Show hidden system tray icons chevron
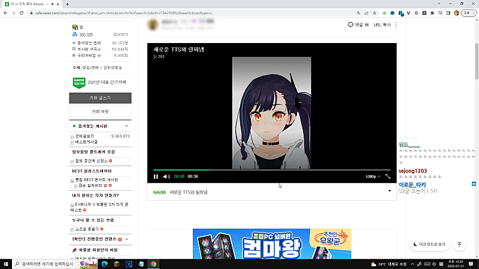The width and height of the screenshot is (479, 269). click(x=412, y=264)
